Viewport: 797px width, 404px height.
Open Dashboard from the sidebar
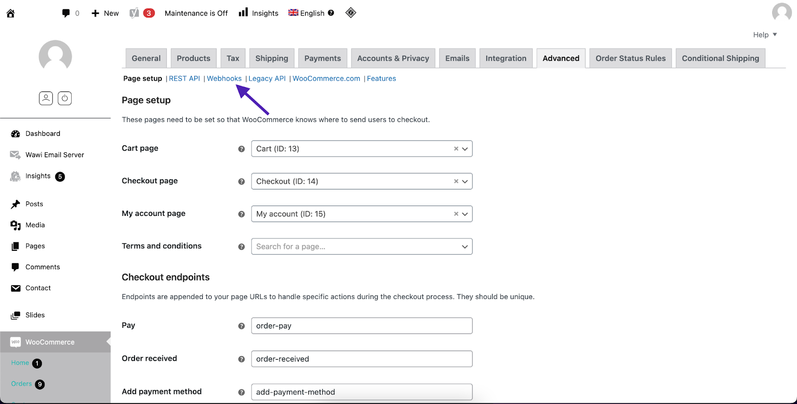42,134
